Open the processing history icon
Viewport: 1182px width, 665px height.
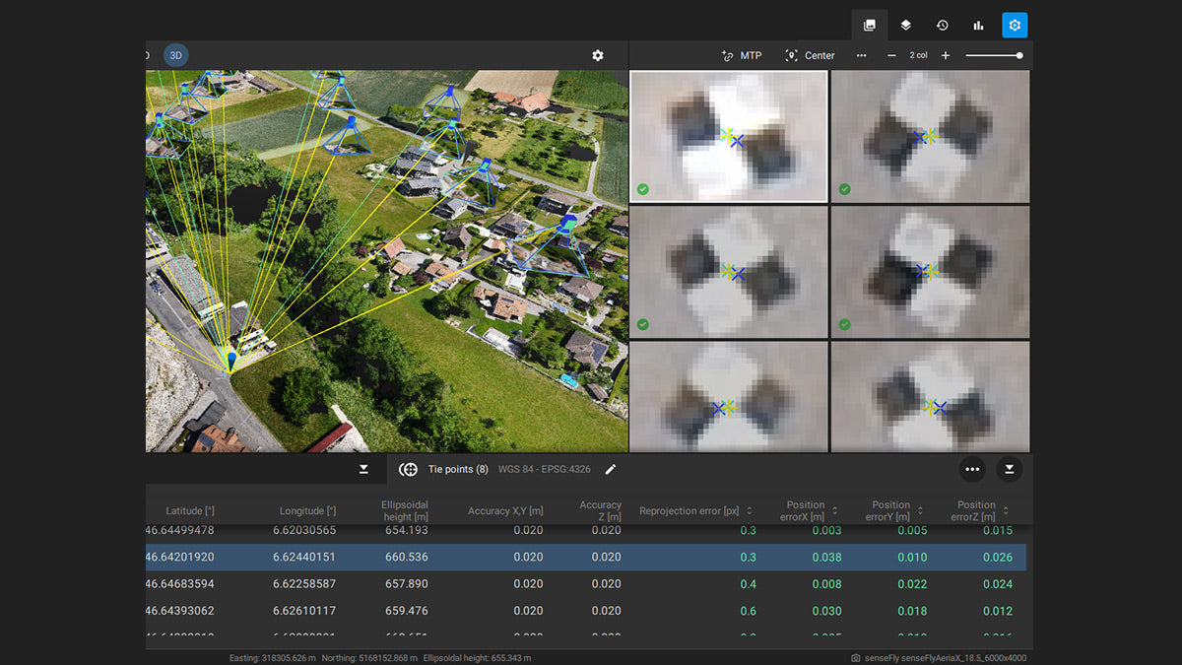[x=942, y=26]
